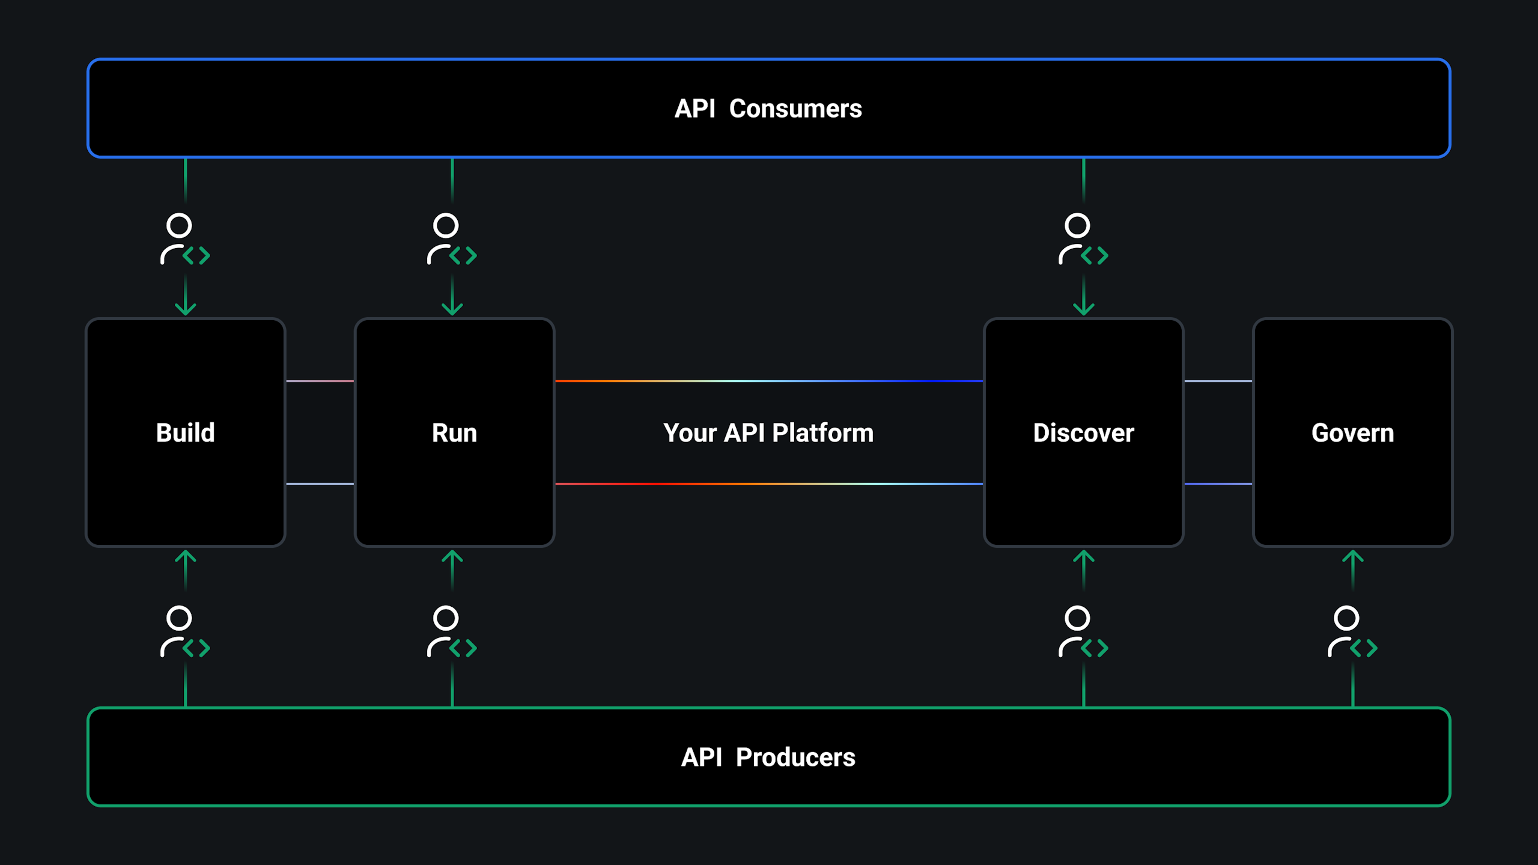The height and width of the screenshot is (865, 1538).
Task: Select the Build box
Action: click(x=185, y=432)
